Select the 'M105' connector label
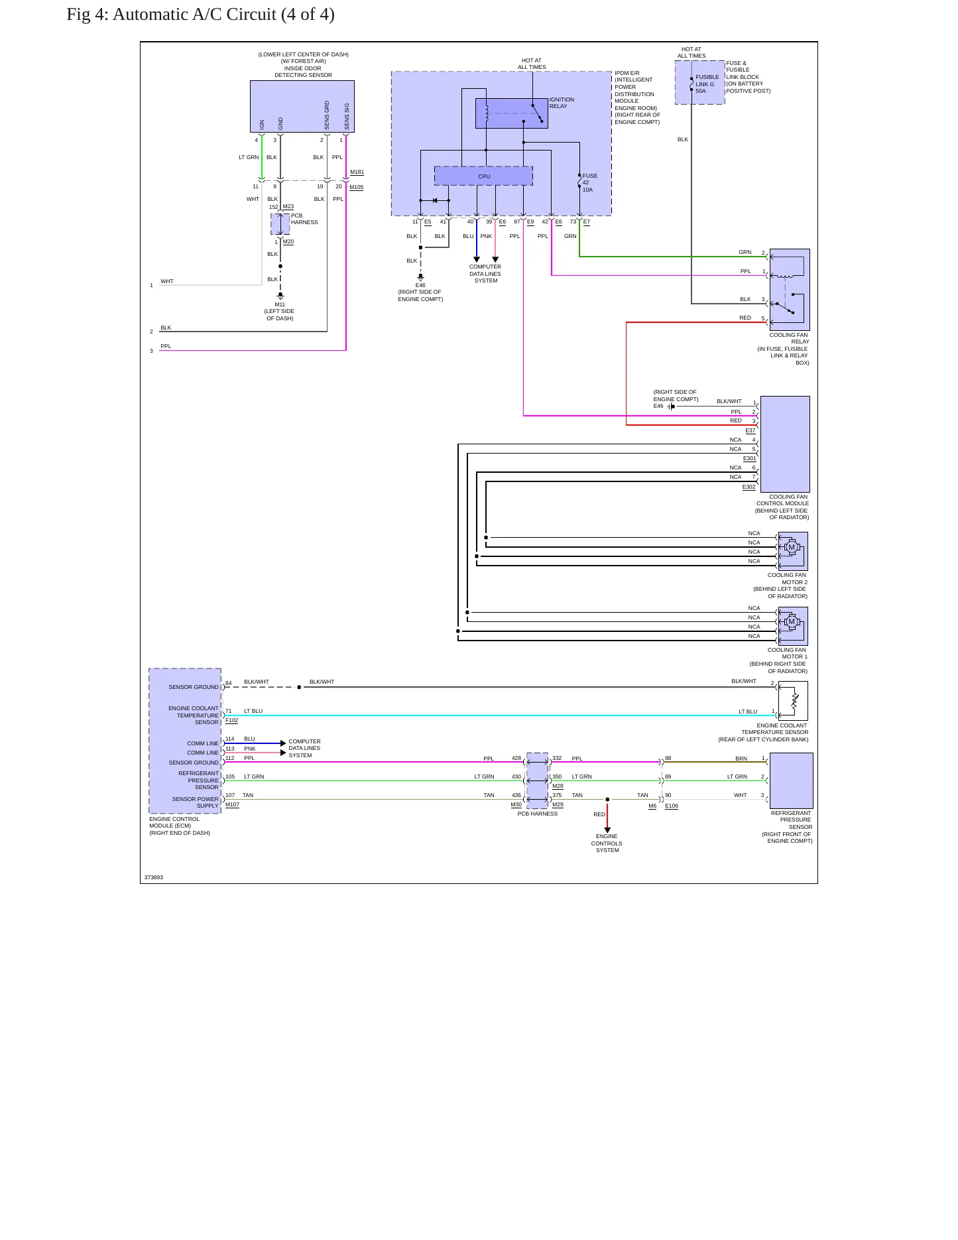The image size is (958, 1240). tap(357, 188)
